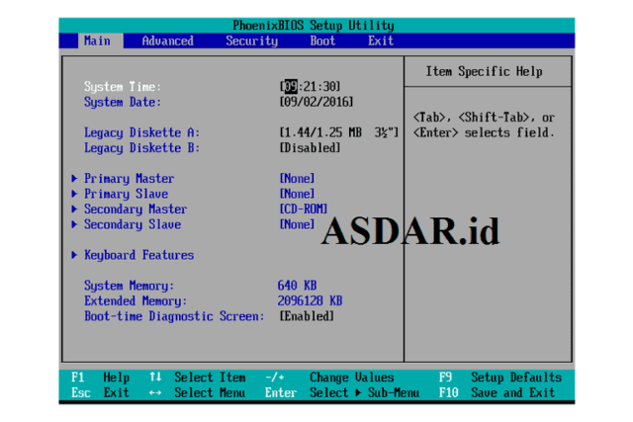Switch to the Advanced menu tab
This screenshot has height=422, width=633.
tap(167, 41)
